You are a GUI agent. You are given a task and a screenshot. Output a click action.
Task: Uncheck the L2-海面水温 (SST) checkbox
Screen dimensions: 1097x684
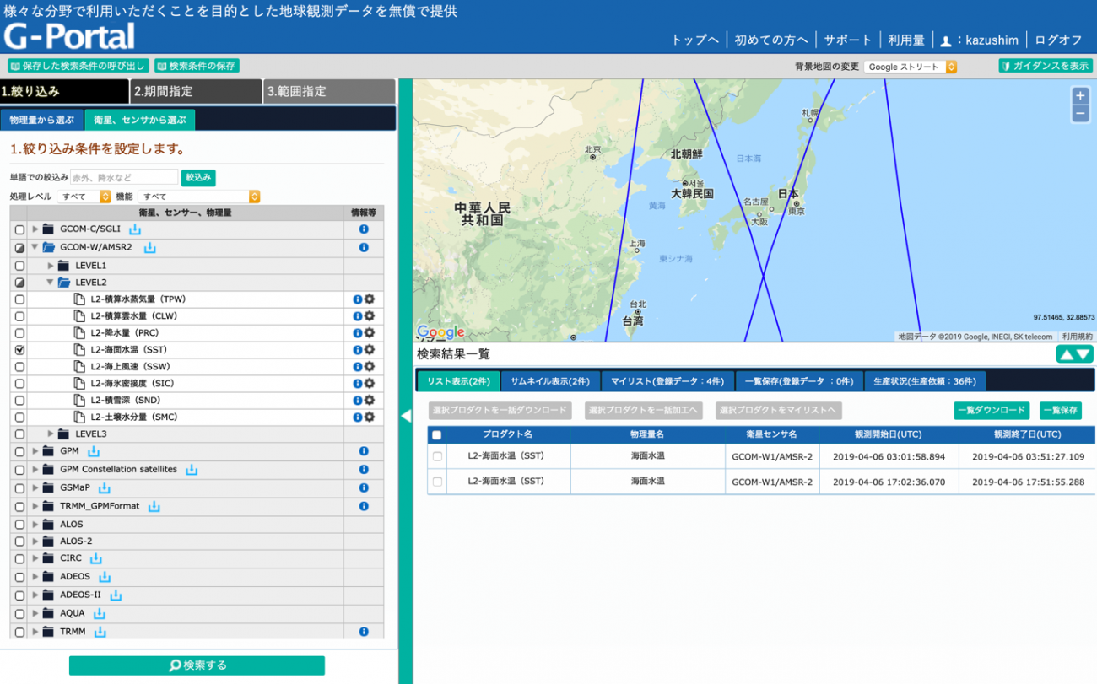pos(19,350)
